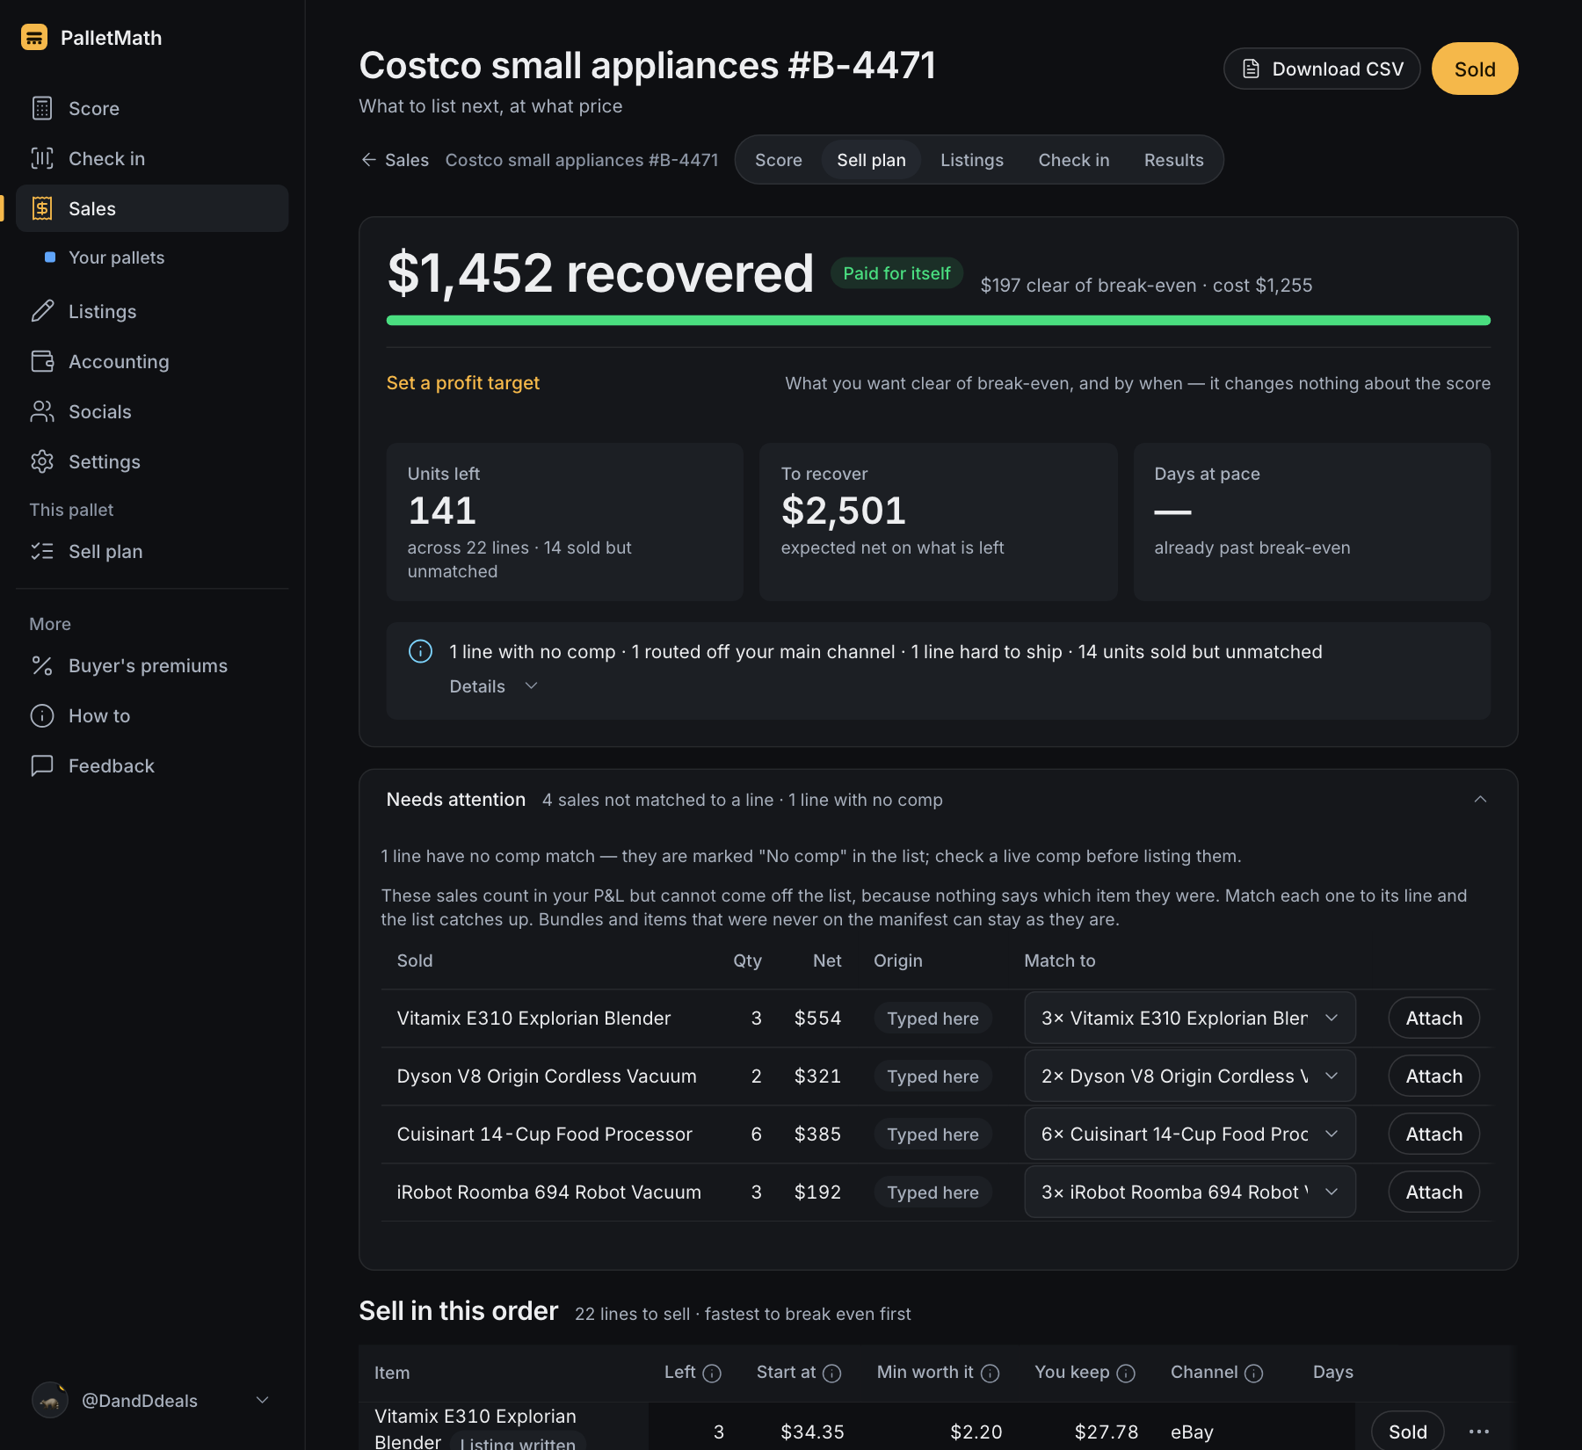Click the Feedback speech bubble icon

coord(42,765)
